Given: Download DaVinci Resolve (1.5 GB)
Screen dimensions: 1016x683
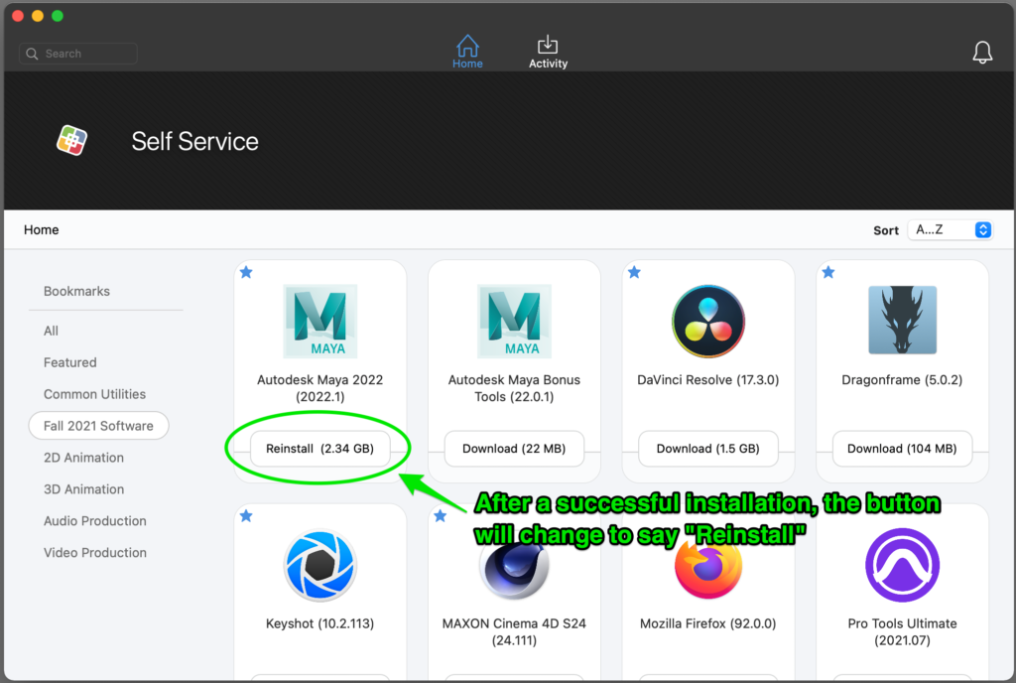Looking at the screenshot, I should (708, 449).
